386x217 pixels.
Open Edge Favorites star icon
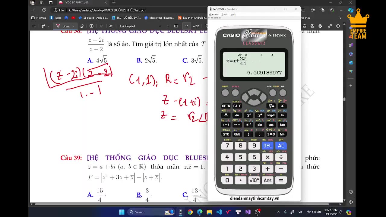pos(313,10)
